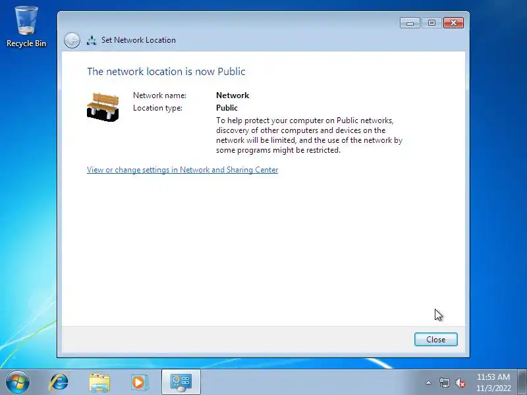
Task: Open the Windows Start menu orb
Action: pos(18,382)
